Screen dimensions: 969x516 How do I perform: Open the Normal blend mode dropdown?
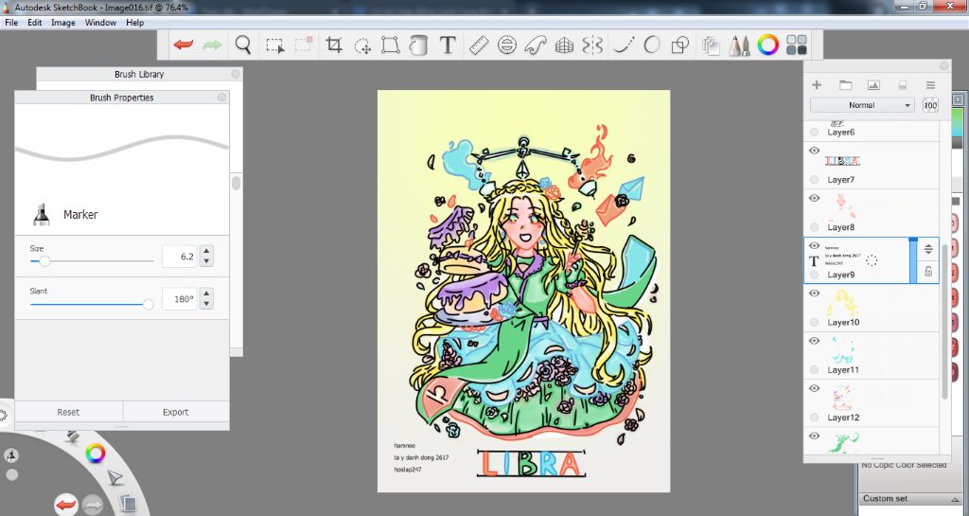click(x=862, y=105)
